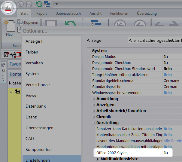Open the round application menu button
Viewport: 182px width, 162px height.
point(8,8)
